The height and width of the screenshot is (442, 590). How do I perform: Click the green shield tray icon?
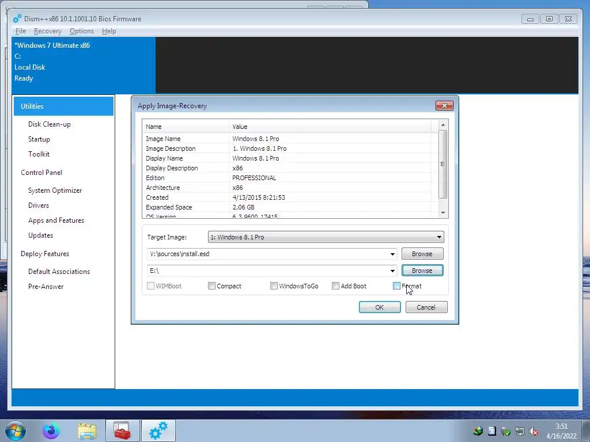(x=506, y=432)
